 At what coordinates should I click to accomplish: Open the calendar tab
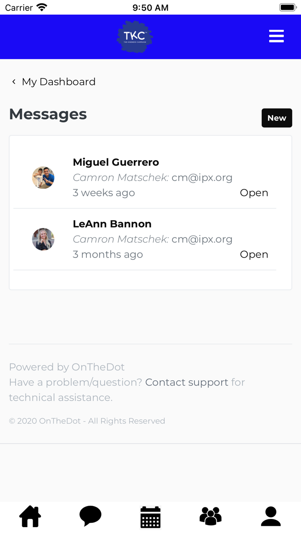click(x=150, y=517)
